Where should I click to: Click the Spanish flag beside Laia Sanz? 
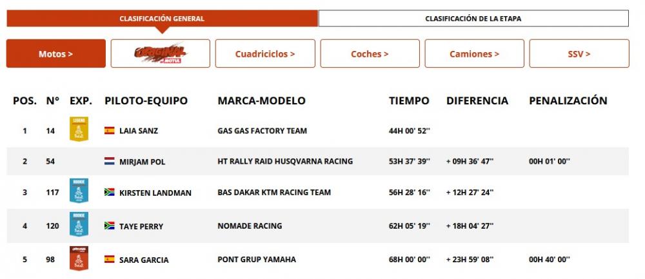[110, 131]
